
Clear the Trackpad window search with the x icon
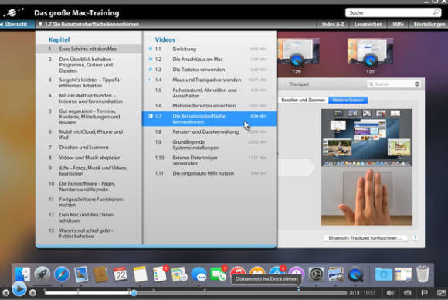[417, 84]
